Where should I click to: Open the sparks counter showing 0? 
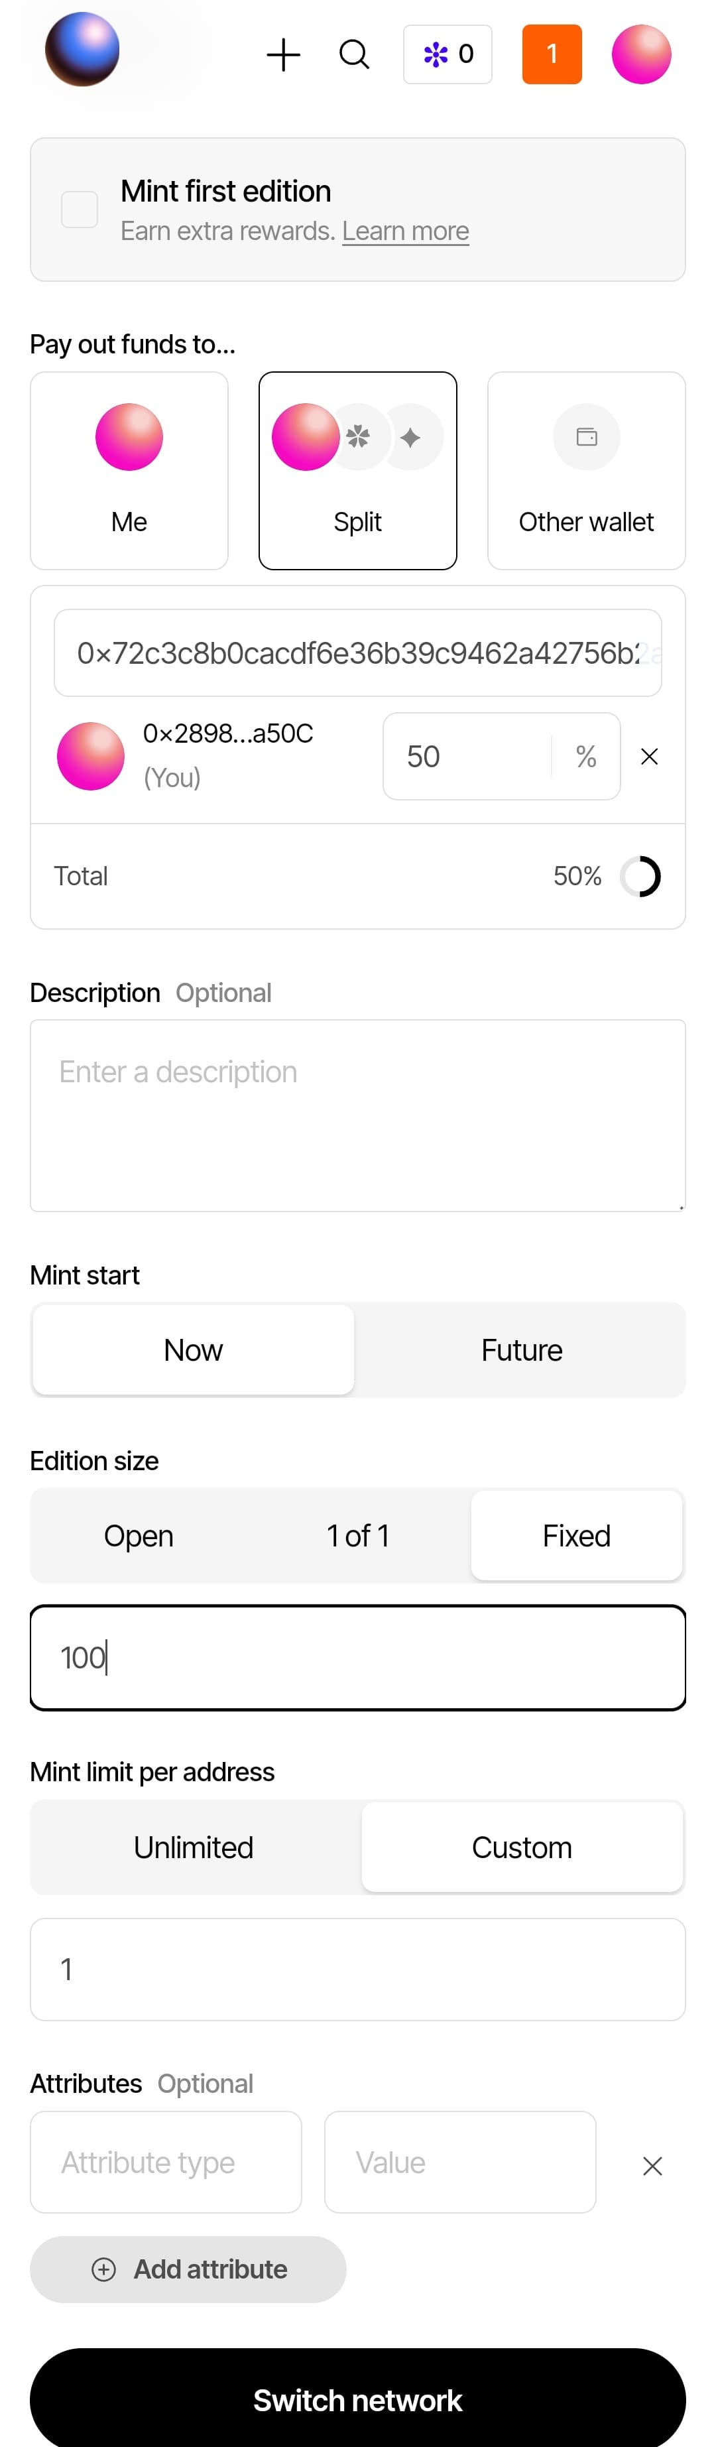[447, 54]
